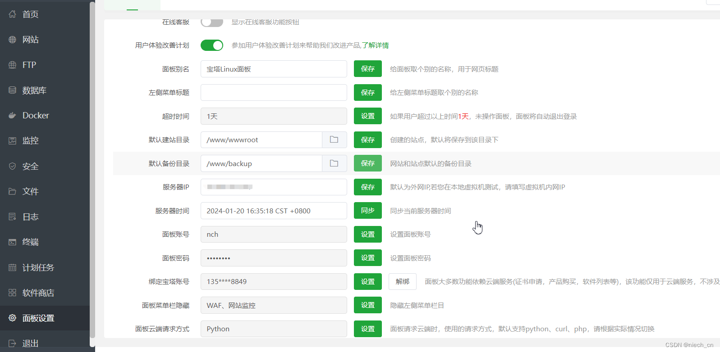Save the 左侧菜单标题 value

pos(368,92)
